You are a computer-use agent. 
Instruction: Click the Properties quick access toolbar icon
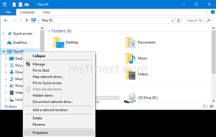click(14, 5)
